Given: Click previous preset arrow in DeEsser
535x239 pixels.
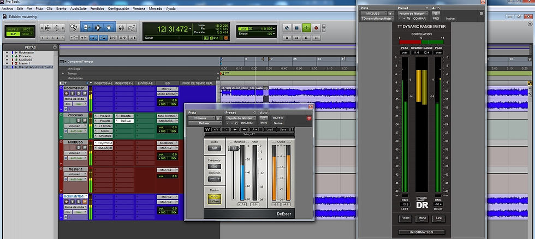Looking at the screenshot, I should click(235, 129).
